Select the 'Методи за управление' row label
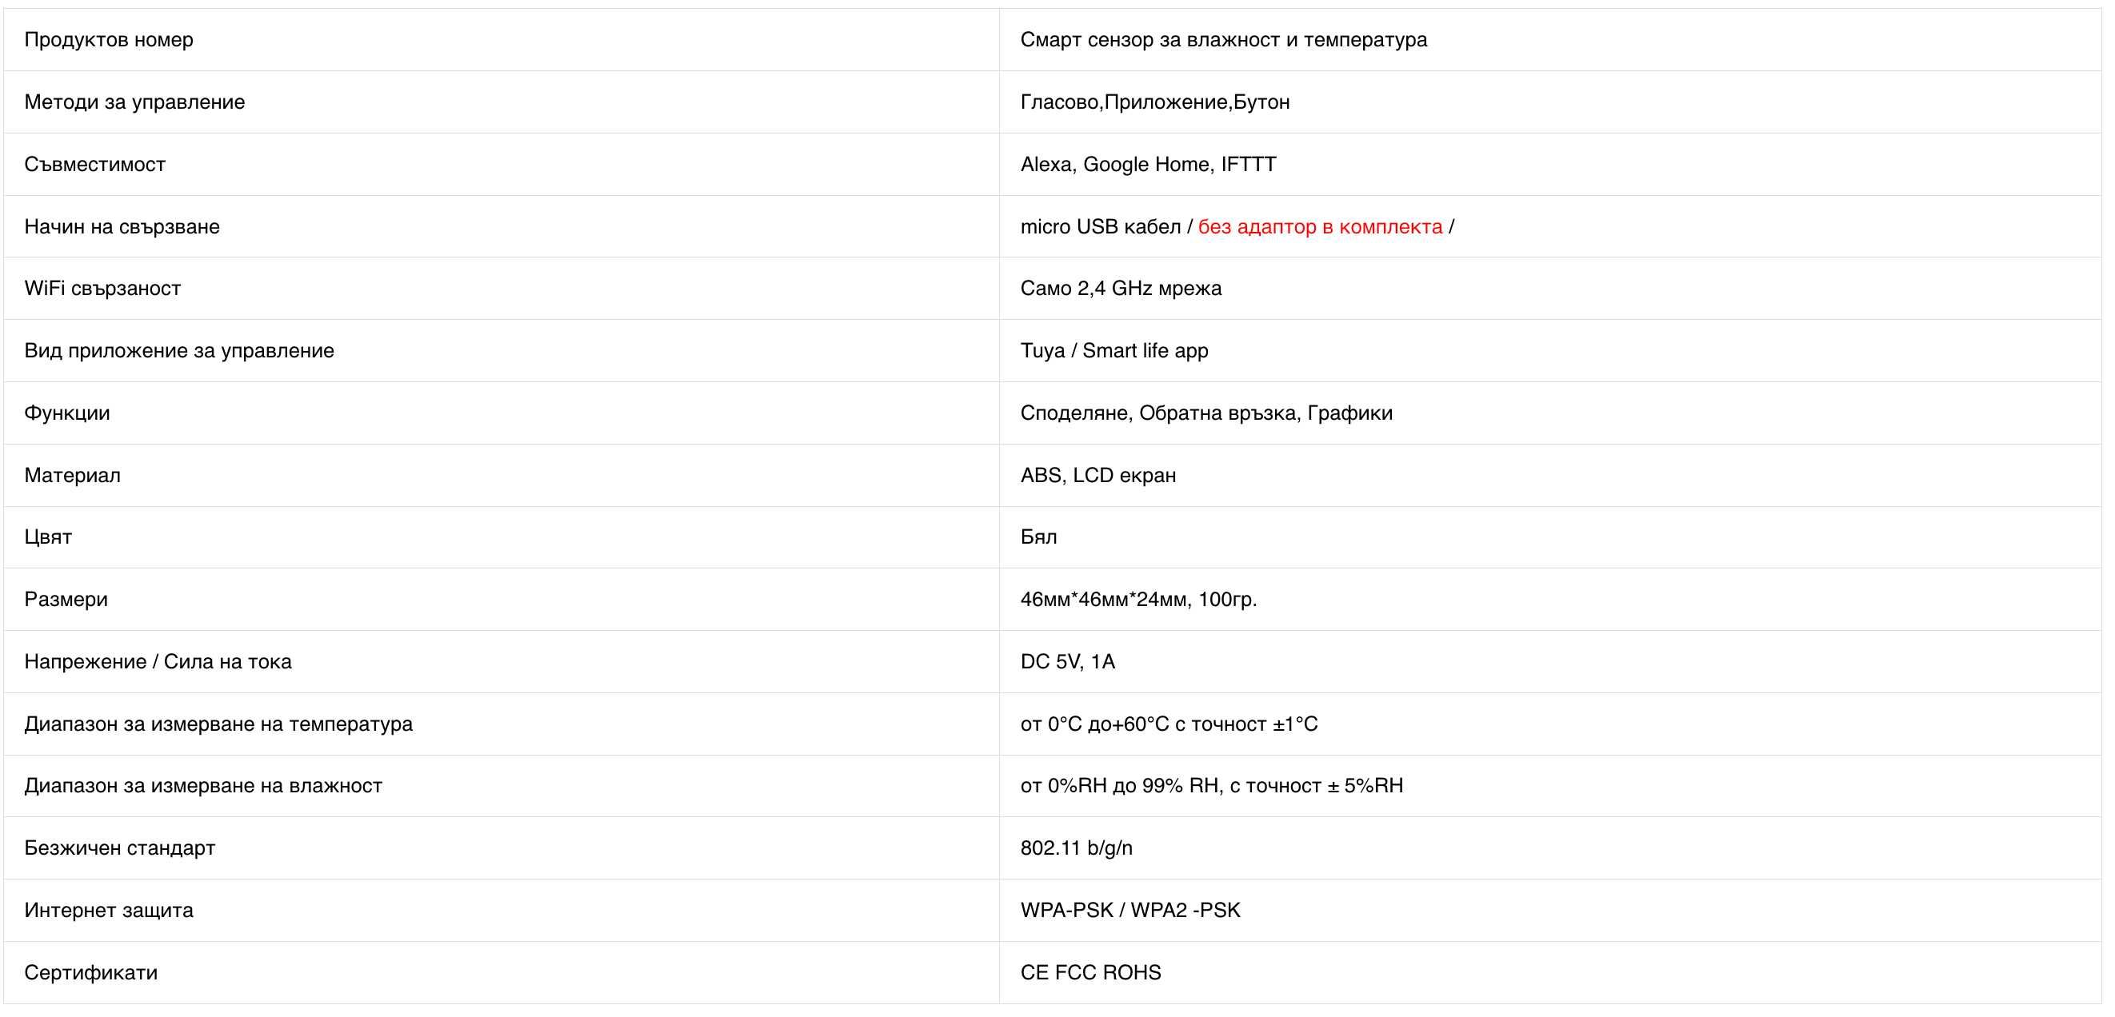Image resolution: width=2115 pixels, height=1017 pixels. [x=134, y=102]
